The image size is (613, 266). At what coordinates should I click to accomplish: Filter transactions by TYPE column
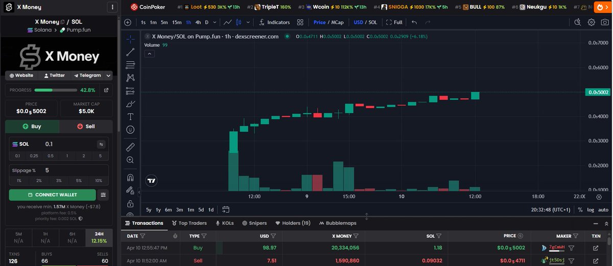pos(204,236)
